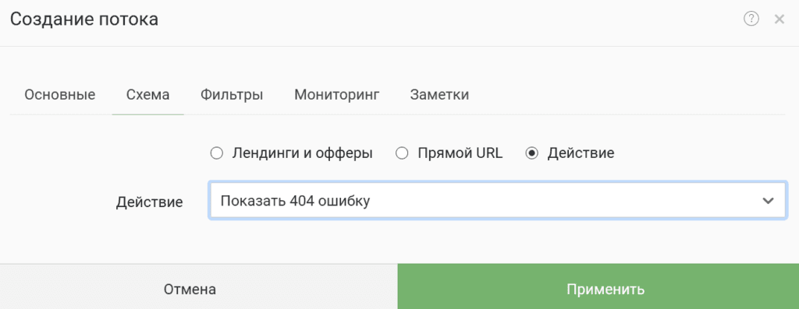
Task: Open the Действие action select box
Action: pyautogui.click(x=497, y=201)
